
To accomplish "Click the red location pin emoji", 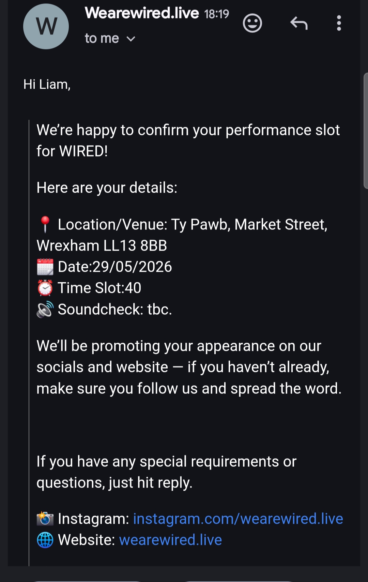I will pyautogui.click(x=45, y=224).
